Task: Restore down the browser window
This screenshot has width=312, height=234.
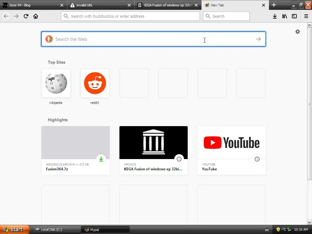Action: click(x=301, y=5)
